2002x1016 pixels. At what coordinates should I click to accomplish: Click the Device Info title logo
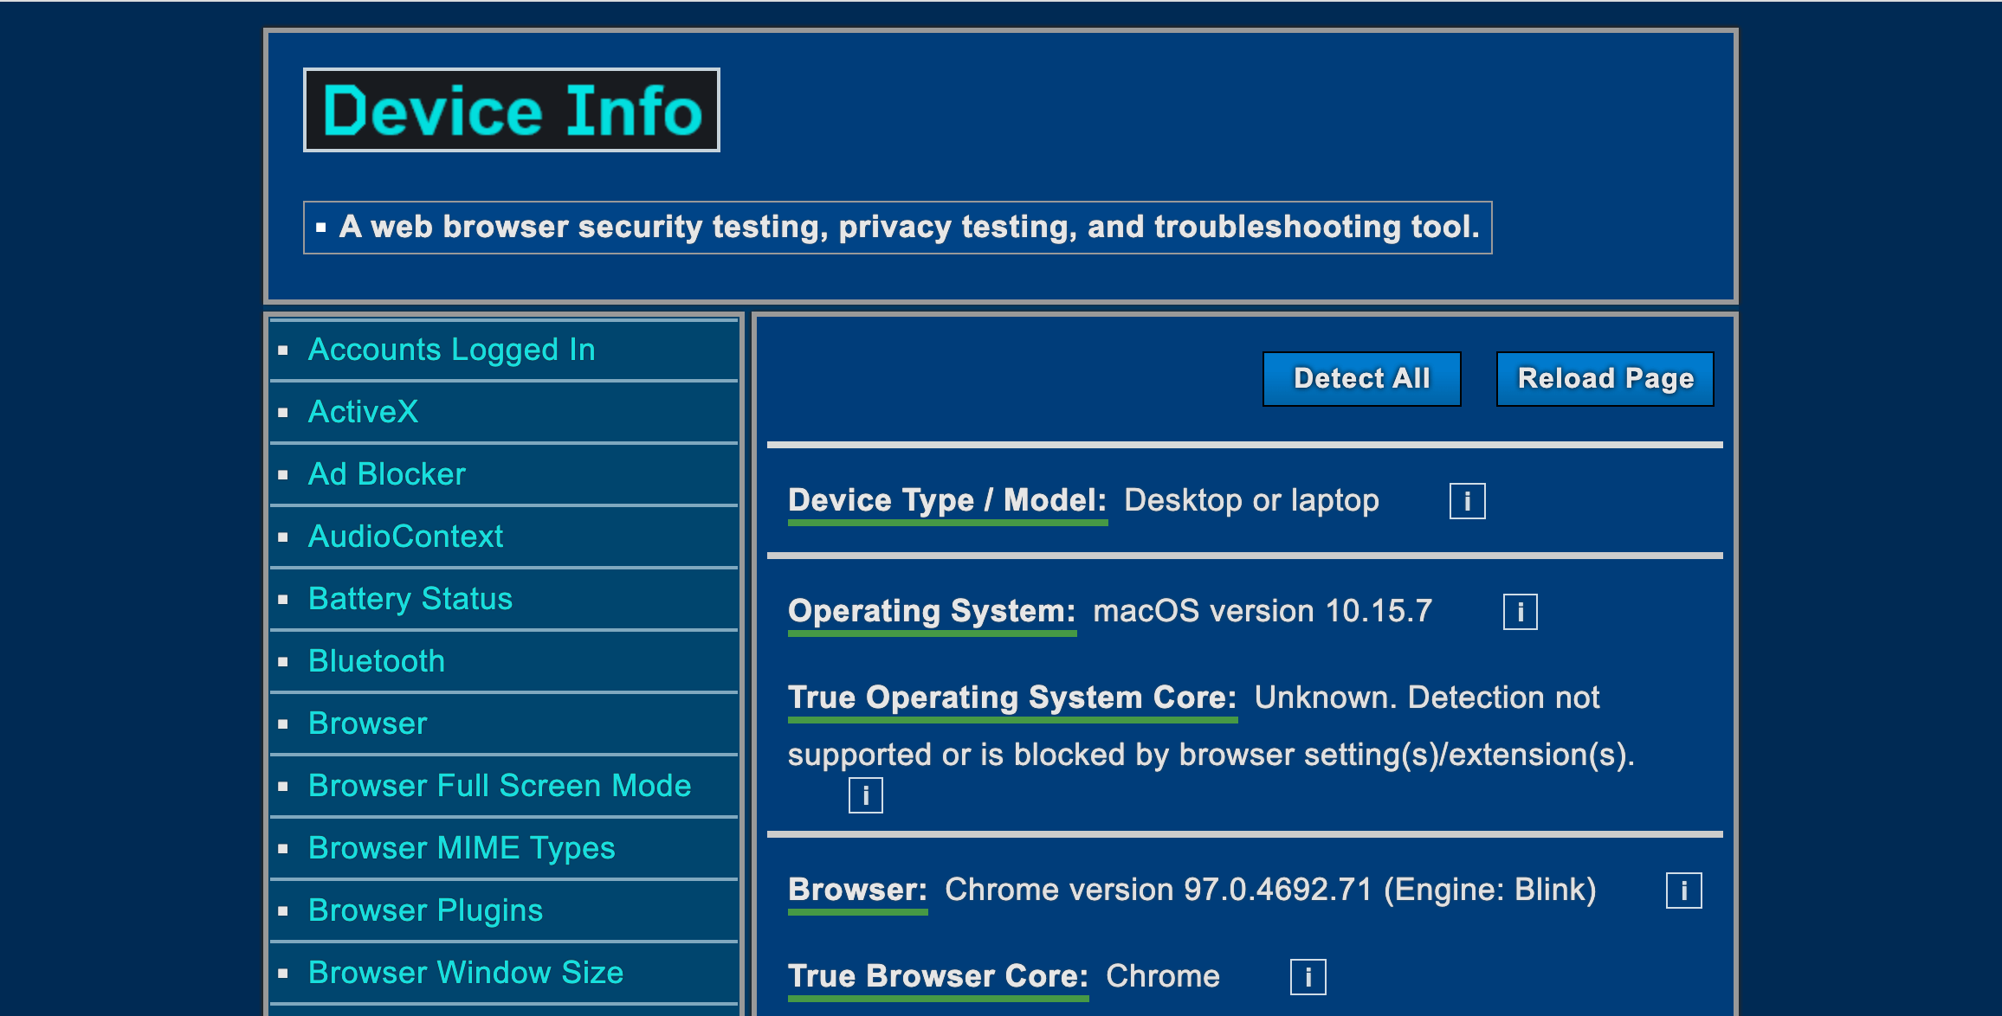[x=511, y=110]
